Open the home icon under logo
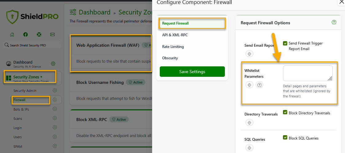 tap(12, 34)
